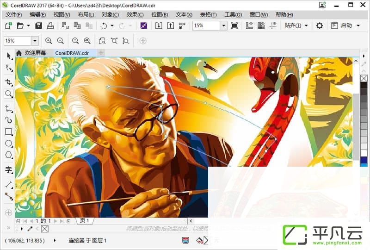Select the Connector tool

[9, 196]
